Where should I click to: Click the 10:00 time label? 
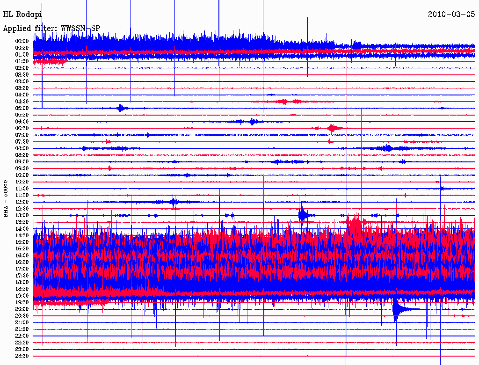click(x=22, y=175)
